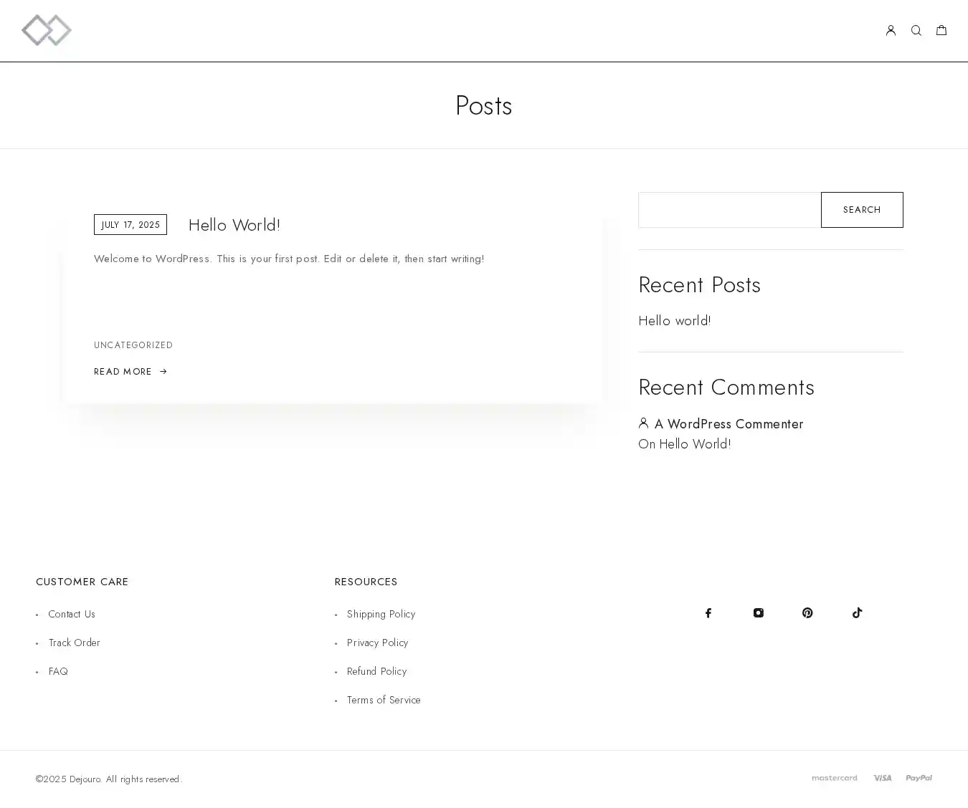Open the Hello World! post title
Viewport: 968px width, 808px height.
click(234, 225)
